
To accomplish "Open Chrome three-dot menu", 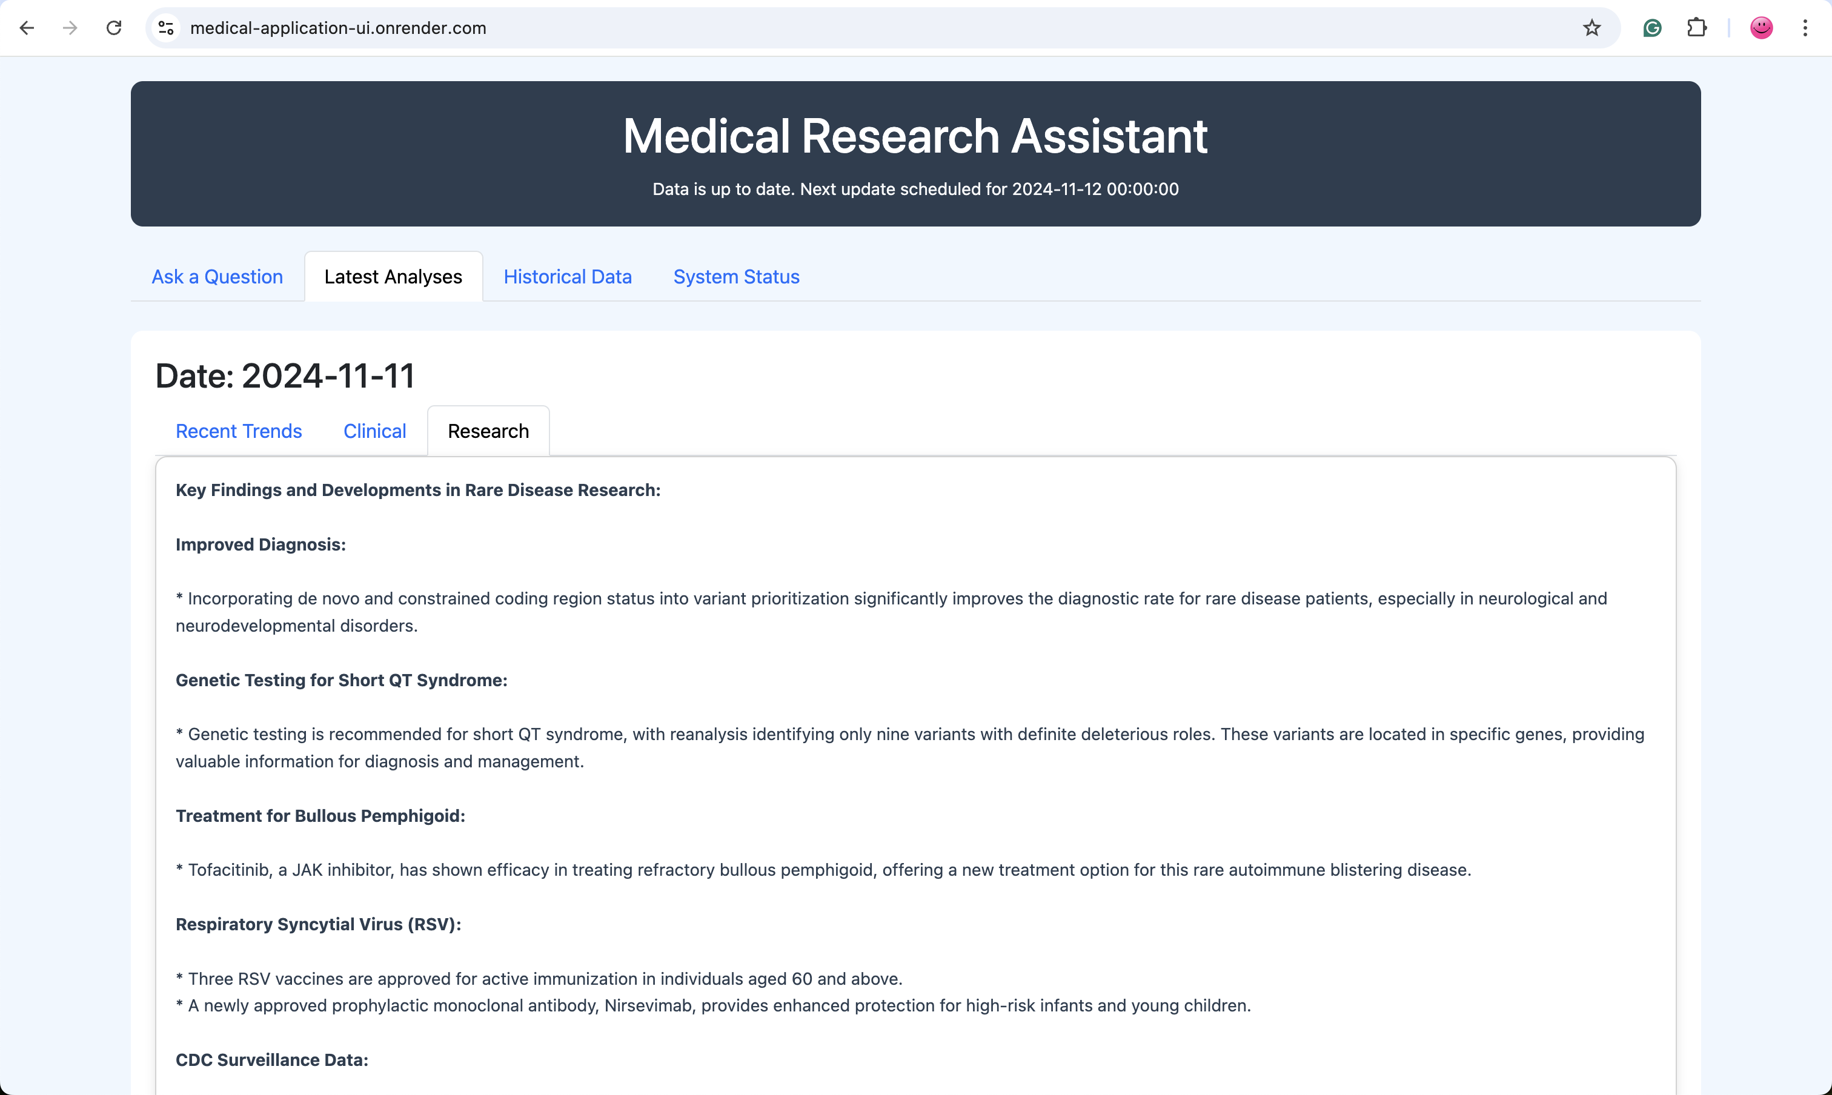I will click(x=1805, y=28).
